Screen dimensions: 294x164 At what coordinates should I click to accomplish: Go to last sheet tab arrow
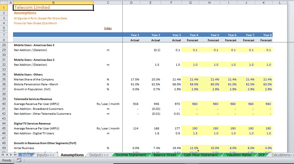coord(15,155)
